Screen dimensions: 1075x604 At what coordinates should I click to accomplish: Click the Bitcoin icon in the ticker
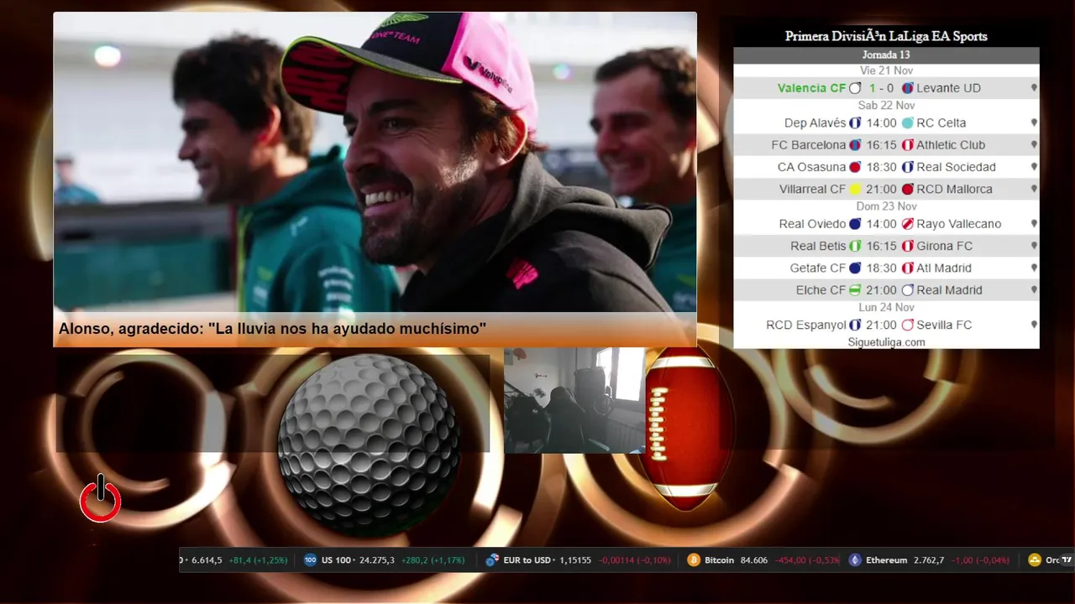click(x=694, y=560)
